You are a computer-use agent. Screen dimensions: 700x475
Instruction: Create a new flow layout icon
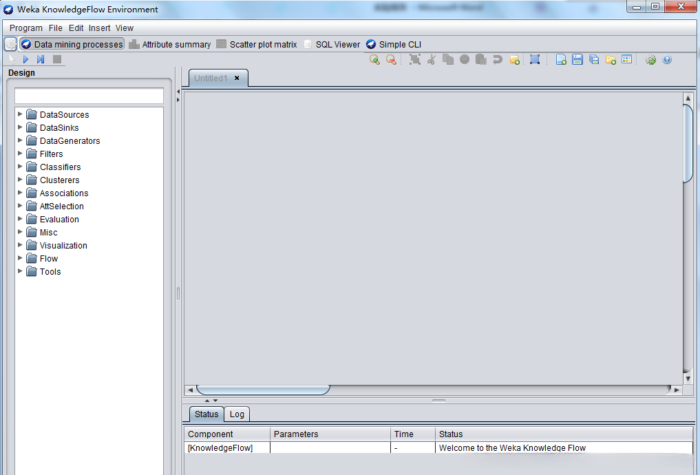pyautogui.click(x=561, y=59)
